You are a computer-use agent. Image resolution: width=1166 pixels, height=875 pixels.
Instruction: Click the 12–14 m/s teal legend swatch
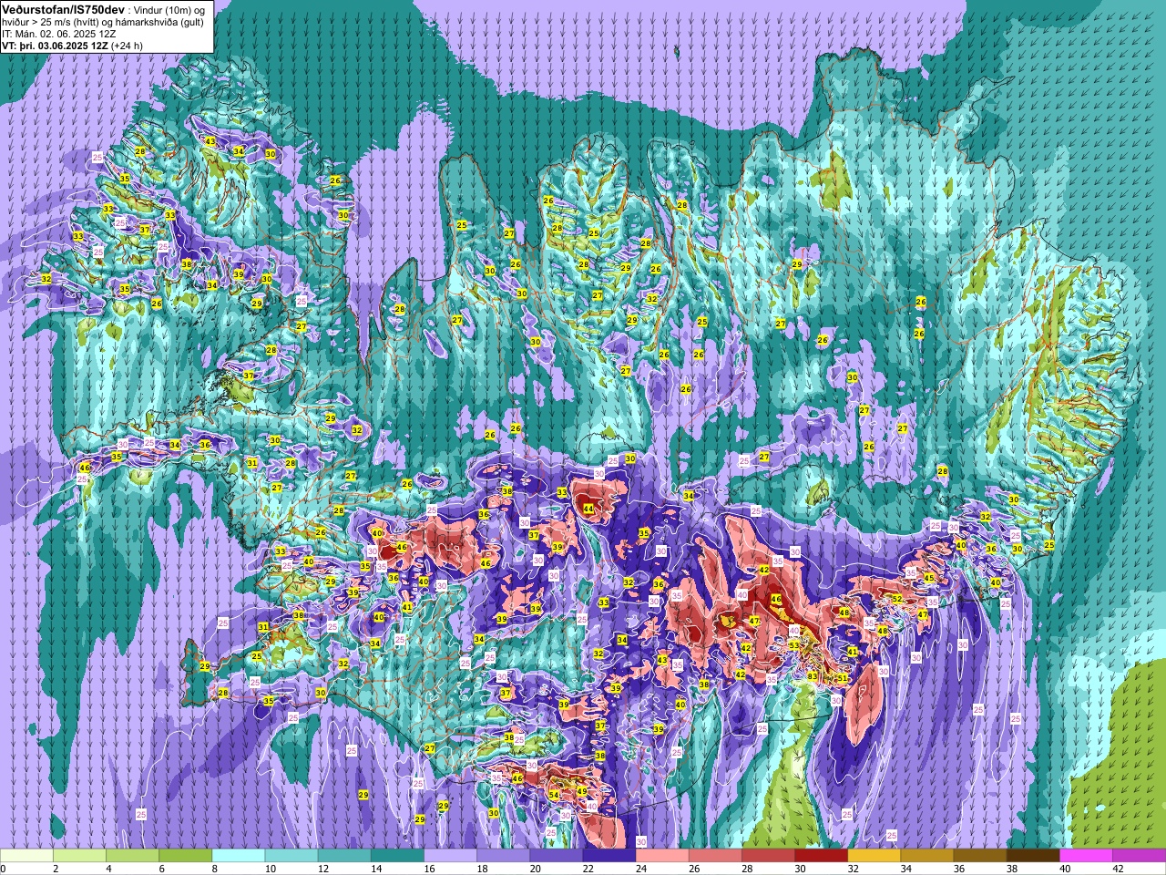tap(344, 856)
